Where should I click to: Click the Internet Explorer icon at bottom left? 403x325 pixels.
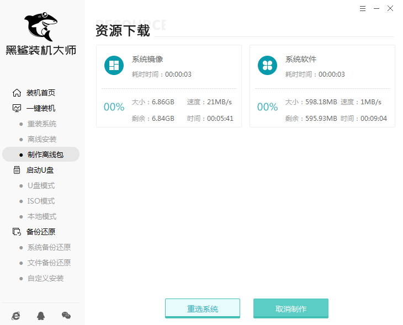pyautogui.click(x=16, y=315)
